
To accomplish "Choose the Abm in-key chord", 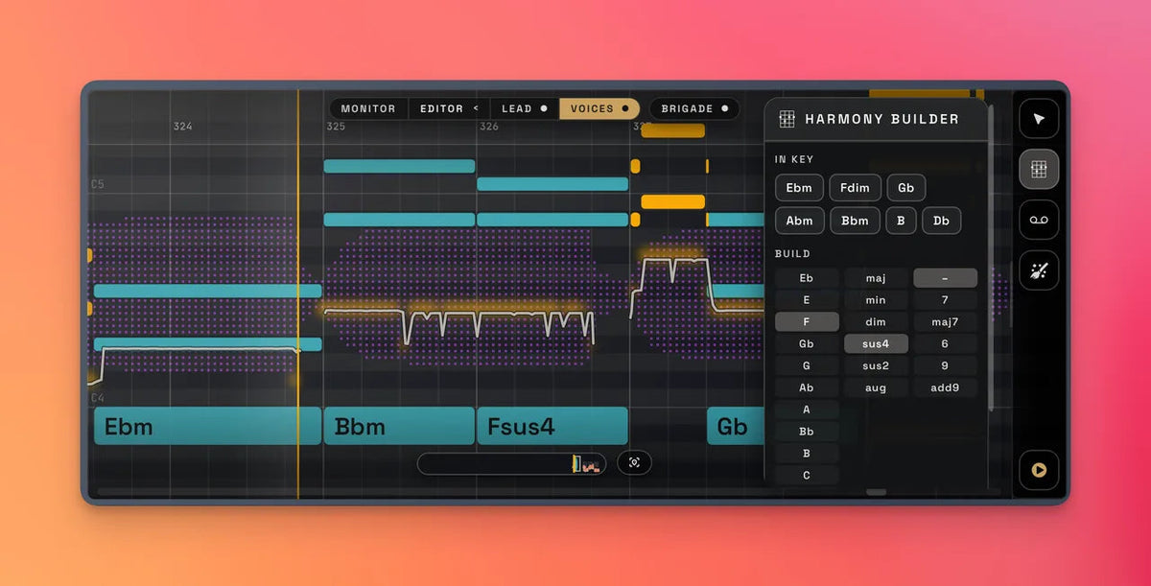I will pos(799,221).
